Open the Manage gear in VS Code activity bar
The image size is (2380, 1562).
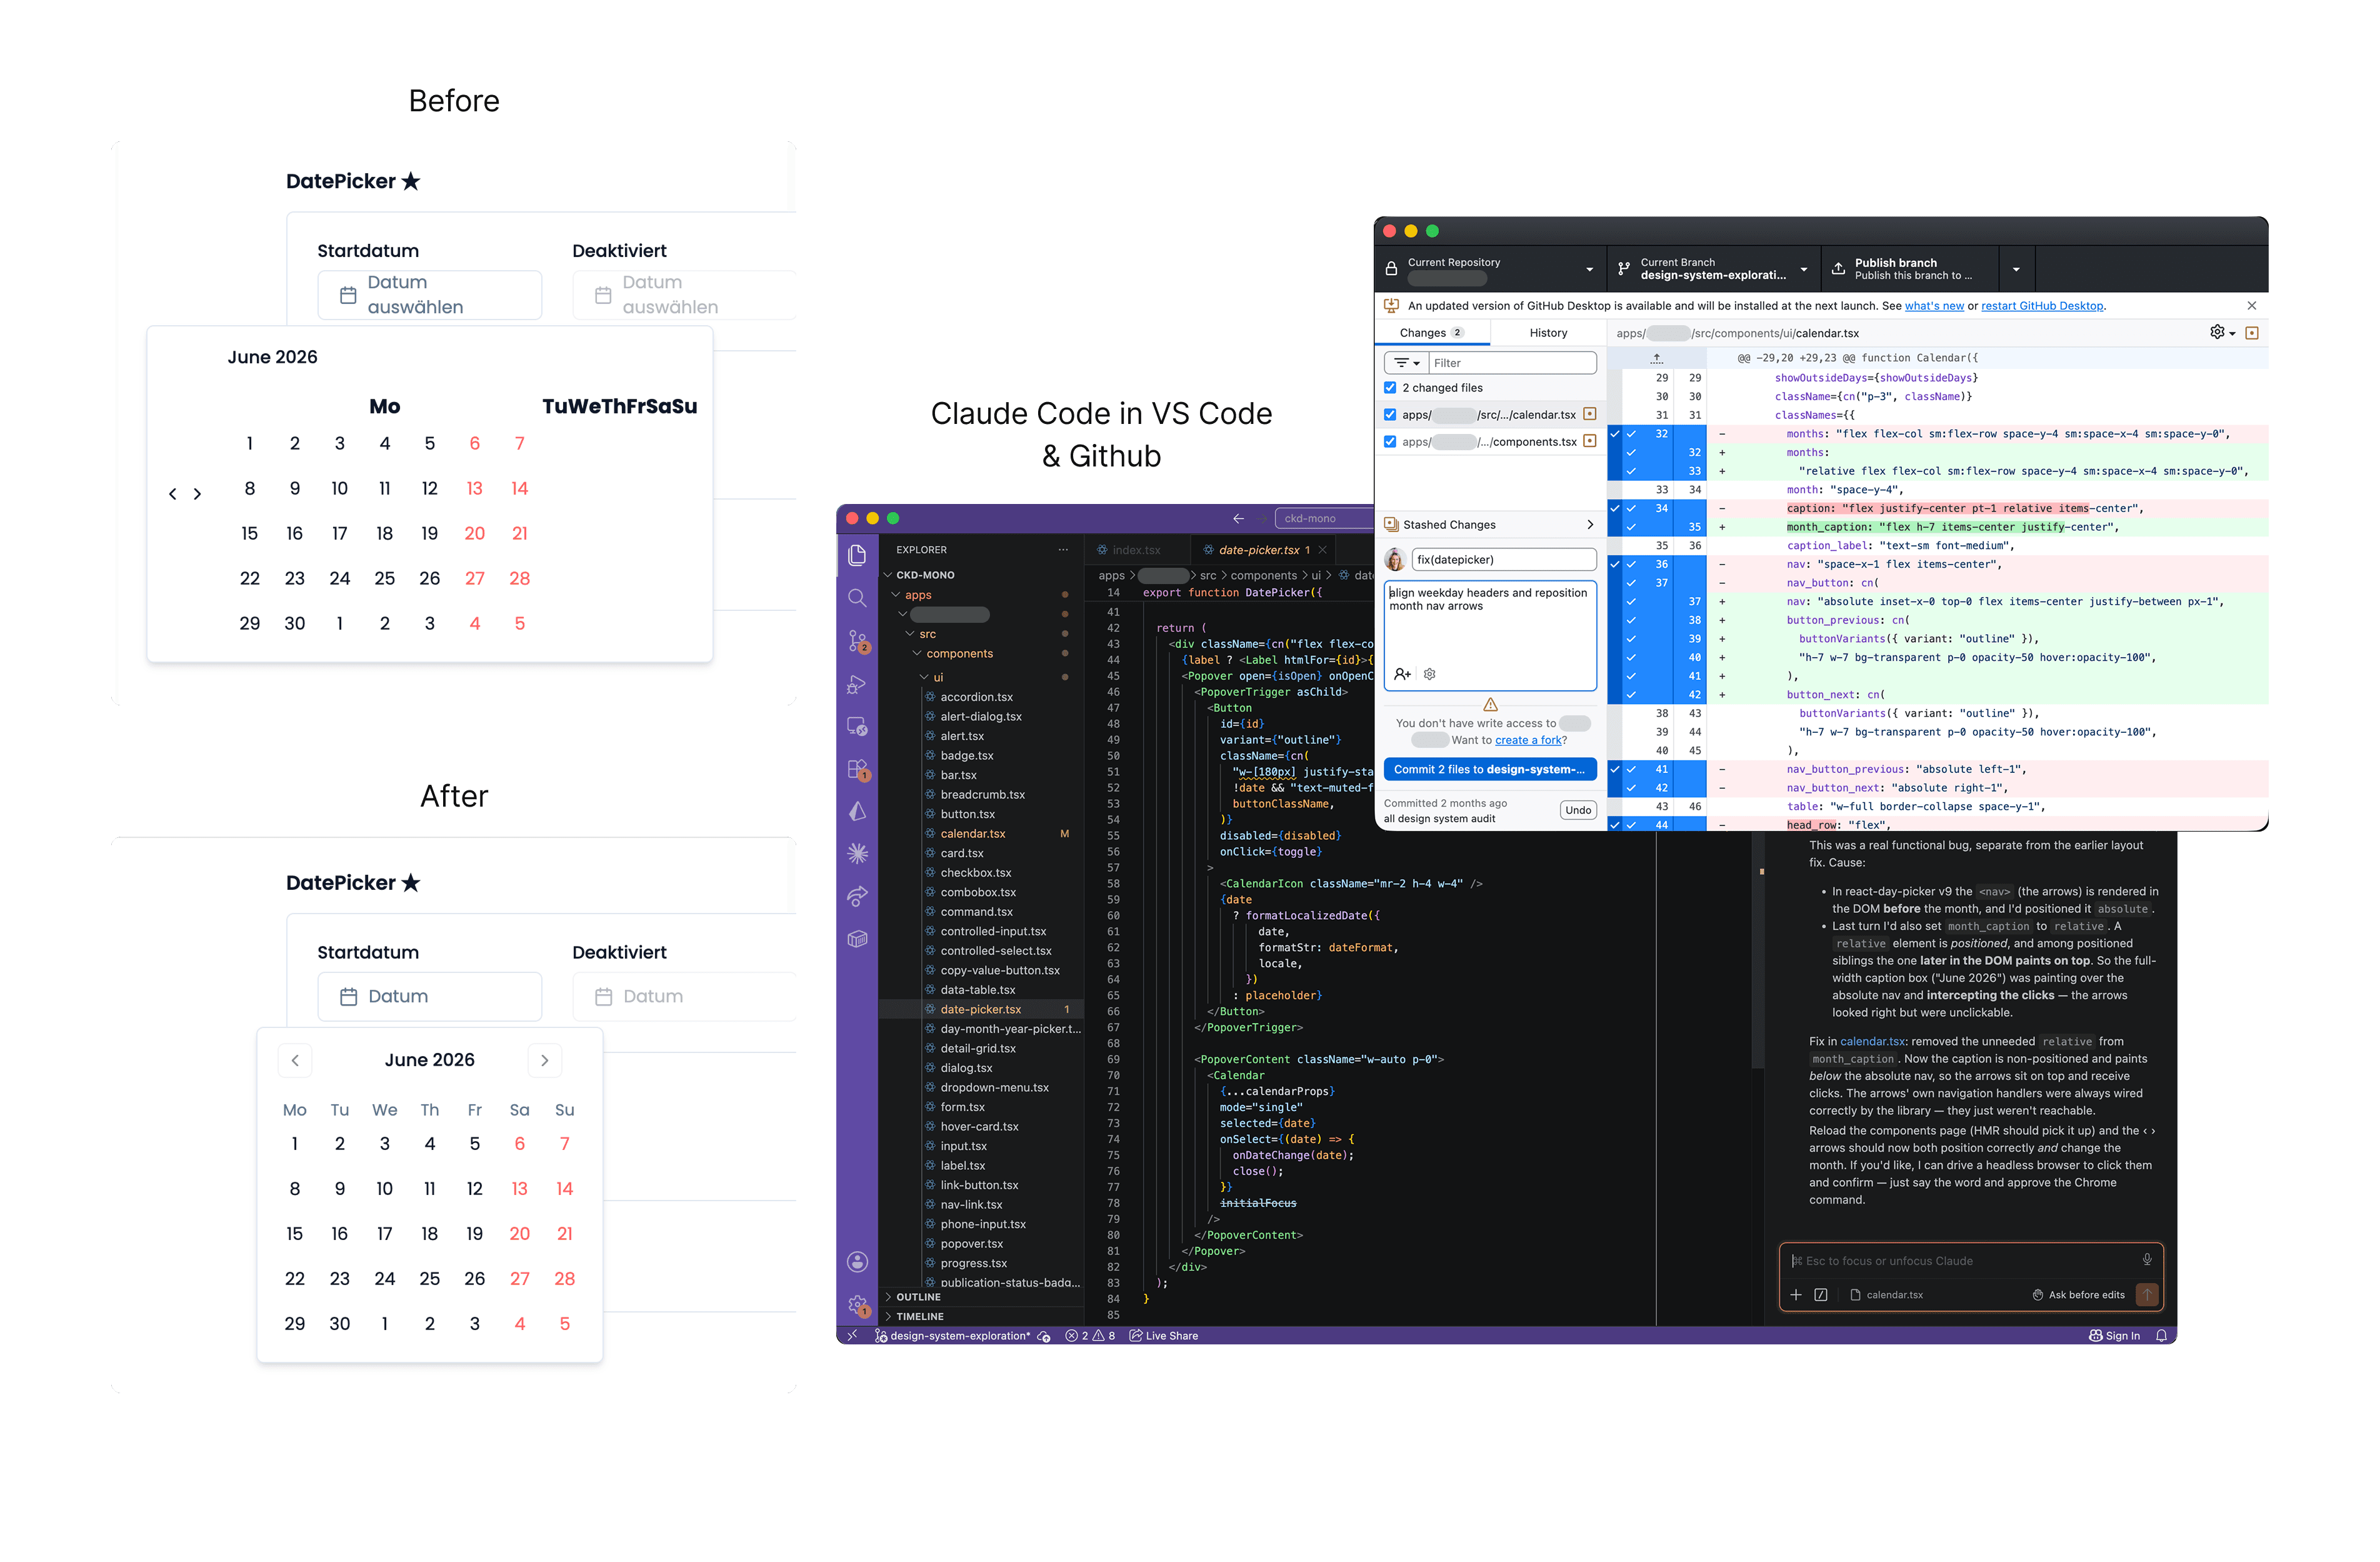click(857, 1305)
